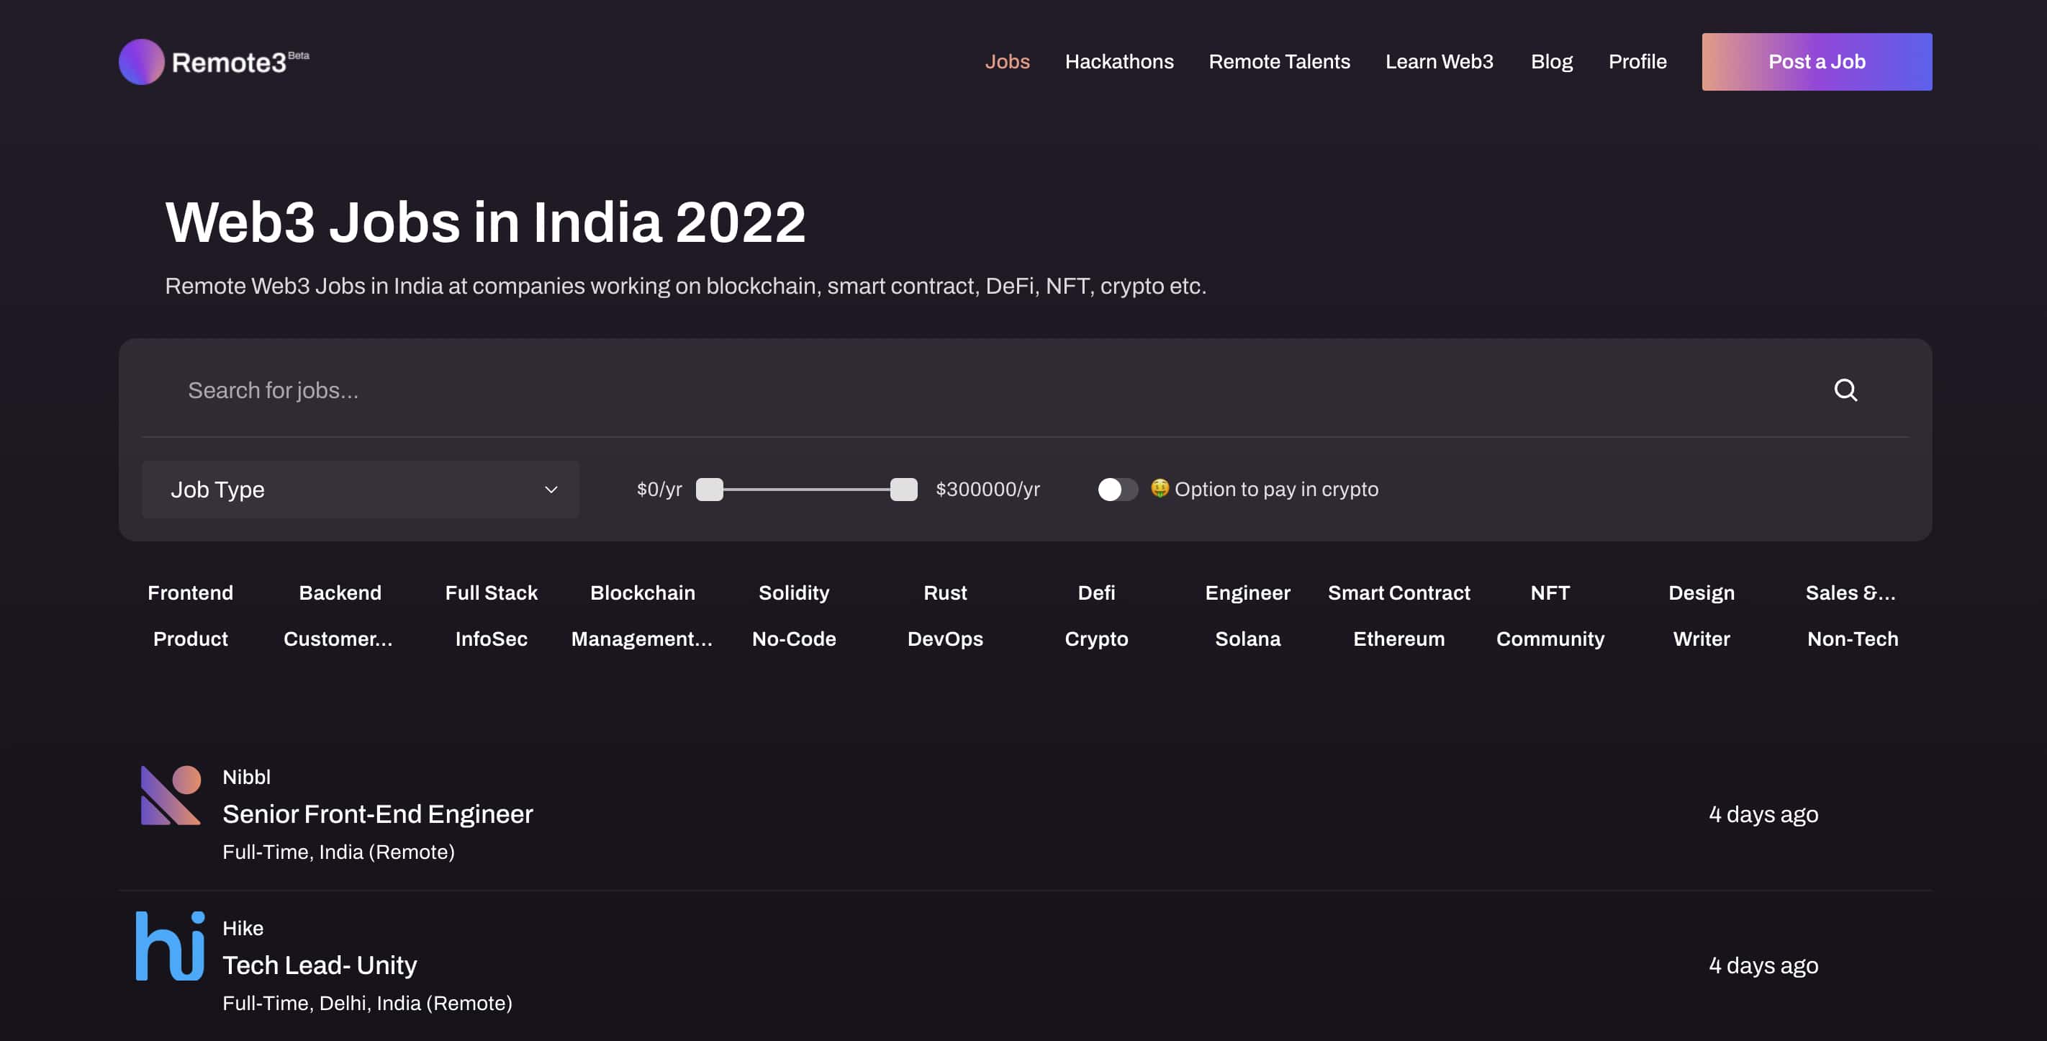
Task: Go to Hackathons page
Action: (x=1119, y=61)
